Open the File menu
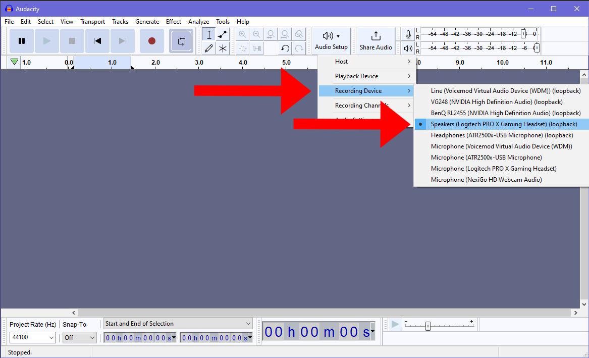 [9, 21]
